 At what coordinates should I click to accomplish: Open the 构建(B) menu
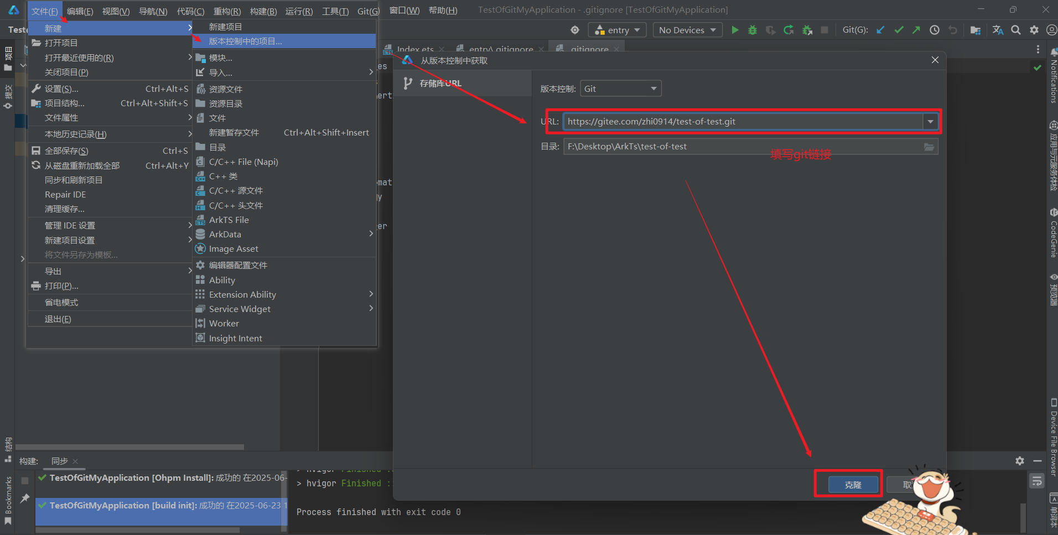[263, 11]
